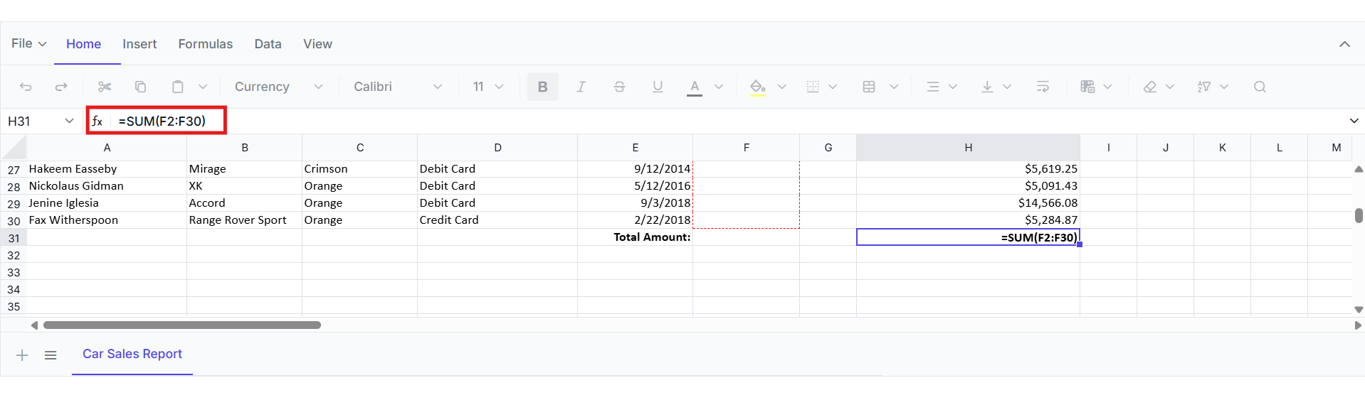Expand the formula bar with right chevron
Viewport: 1365px width, 400px height.
[1354, 121]
